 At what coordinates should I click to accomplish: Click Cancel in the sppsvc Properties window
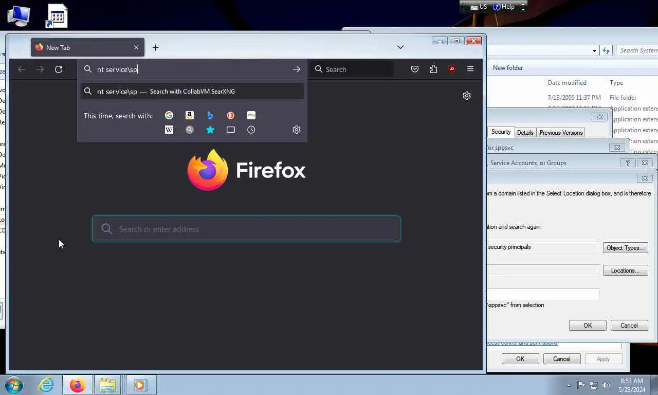(562, 359)
